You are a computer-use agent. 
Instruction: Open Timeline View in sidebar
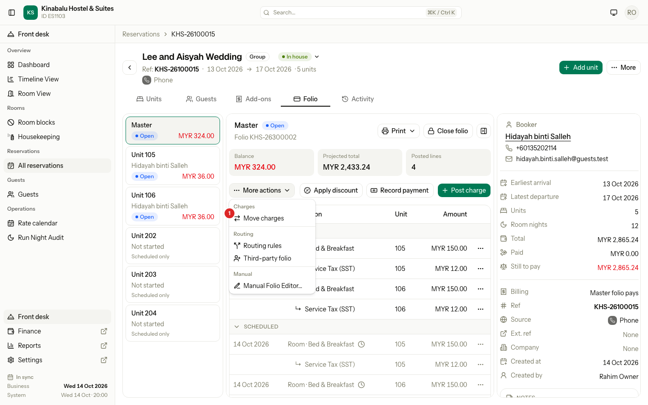pos(58,79)
